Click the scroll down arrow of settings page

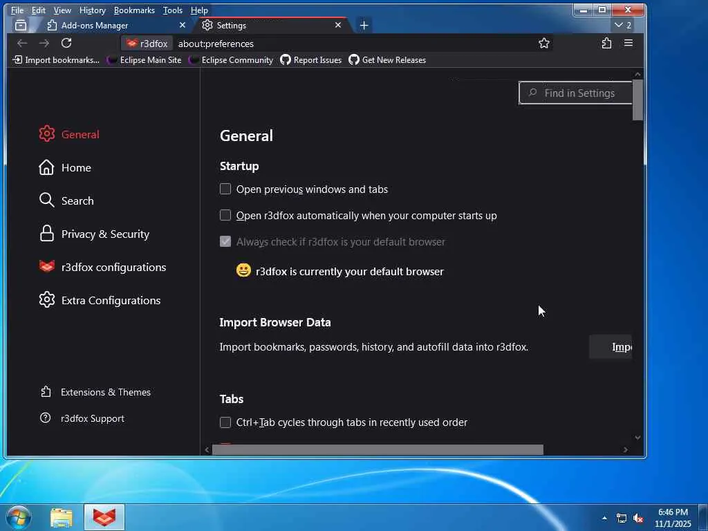pyautogui.click(x=637, y=437)
